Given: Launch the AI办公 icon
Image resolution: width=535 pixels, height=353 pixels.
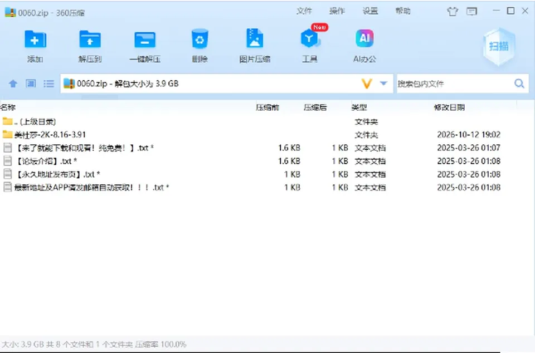Looking at the screenshot, I should (x=364, y=38).
